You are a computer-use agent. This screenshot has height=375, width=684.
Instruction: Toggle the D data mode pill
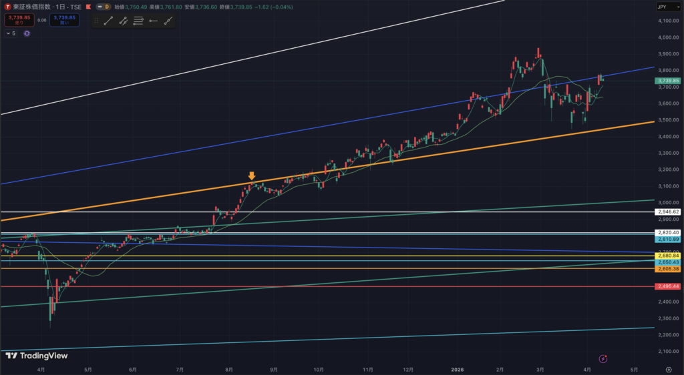click(104, 7)
